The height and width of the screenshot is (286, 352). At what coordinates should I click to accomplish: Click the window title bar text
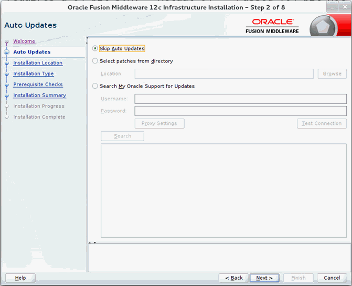[176, 7]
